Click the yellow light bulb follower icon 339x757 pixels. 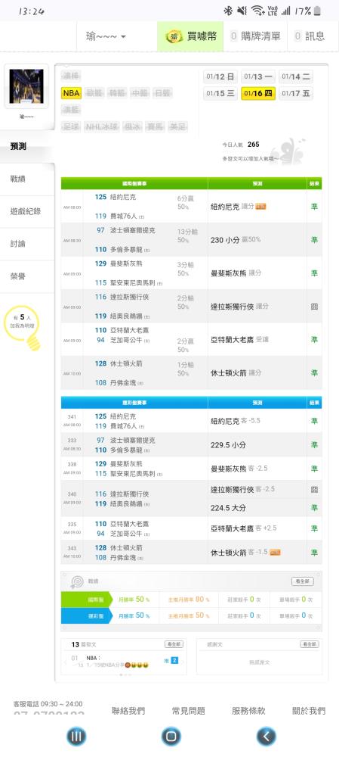[x=23, y=328]
